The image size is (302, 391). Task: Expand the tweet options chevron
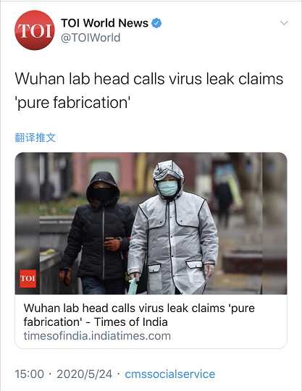tap(284, 23)
